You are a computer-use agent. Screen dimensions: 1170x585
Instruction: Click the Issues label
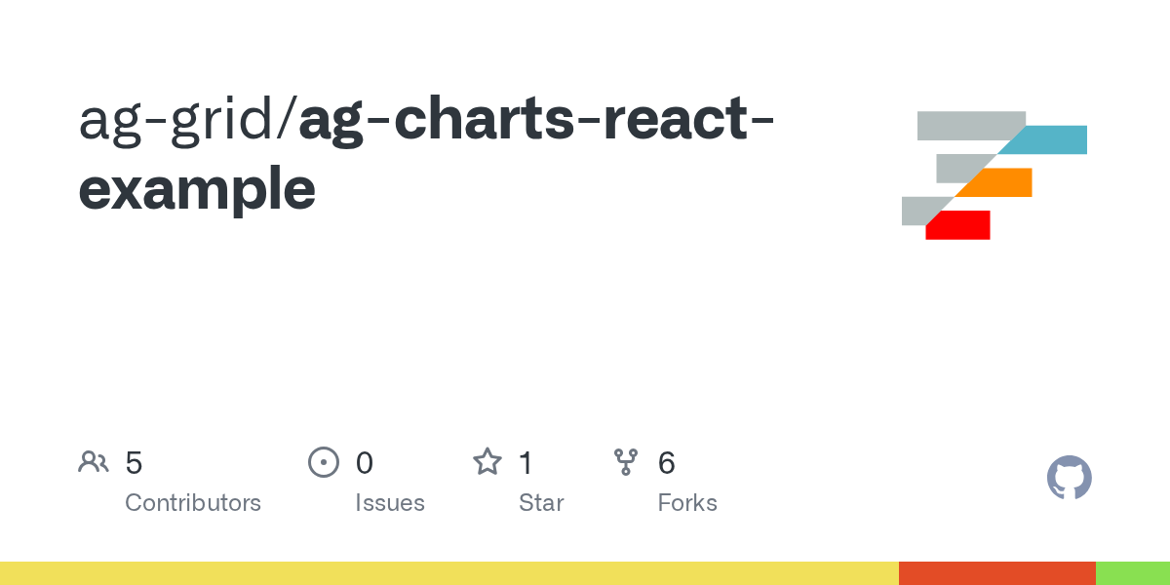[390, 503]
